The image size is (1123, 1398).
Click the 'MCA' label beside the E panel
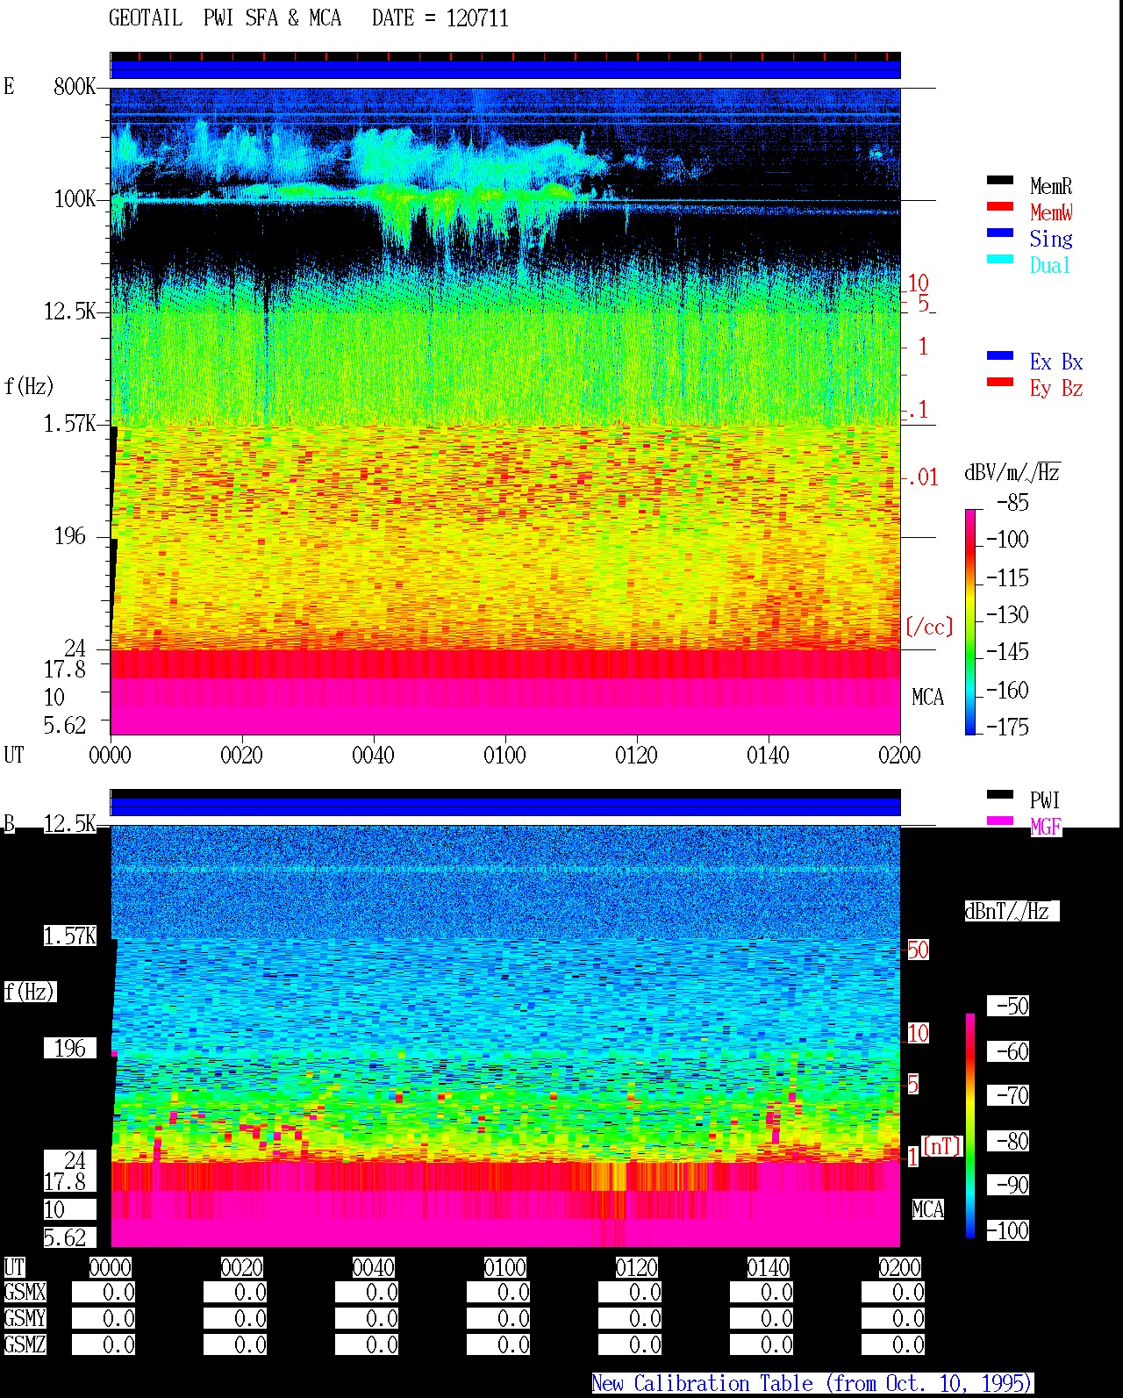pyautogui.click(x=927, y=698)
